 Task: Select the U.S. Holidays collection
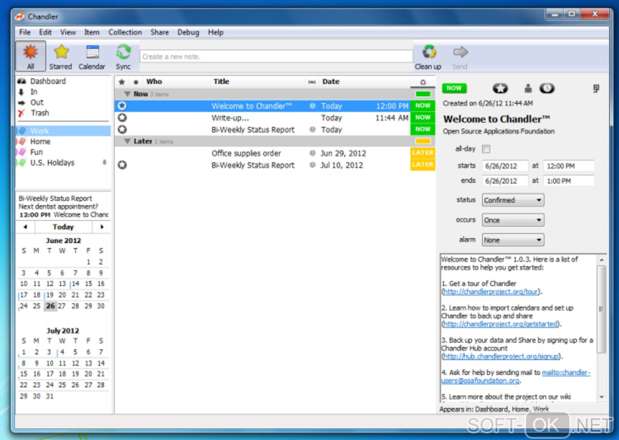(x=52, y=163)
